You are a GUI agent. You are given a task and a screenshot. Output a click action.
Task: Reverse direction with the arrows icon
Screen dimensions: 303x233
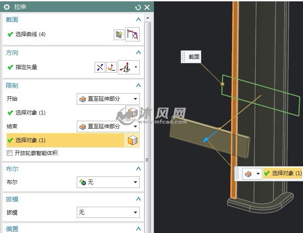(100, 67)
